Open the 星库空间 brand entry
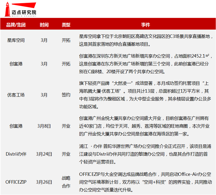 15,41
